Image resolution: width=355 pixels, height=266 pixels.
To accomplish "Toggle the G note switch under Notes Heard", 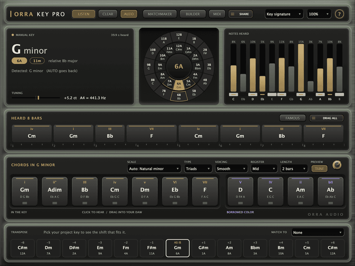I will coord(301,95).
